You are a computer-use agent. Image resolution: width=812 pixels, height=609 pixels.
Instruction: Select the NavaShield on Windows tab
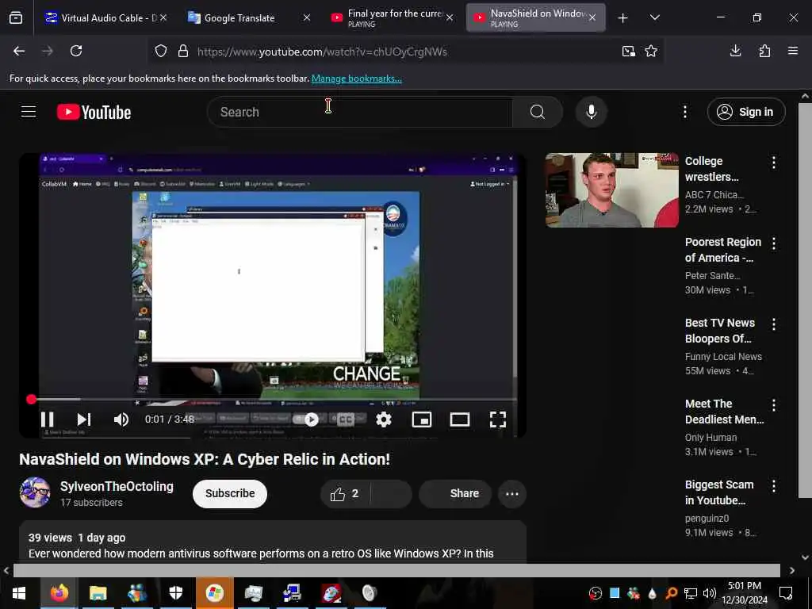tap(535, 17)
